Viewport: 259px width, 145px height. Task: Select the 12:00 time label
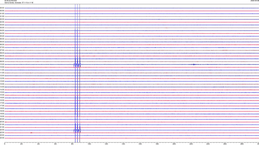(x=2, y=75)
